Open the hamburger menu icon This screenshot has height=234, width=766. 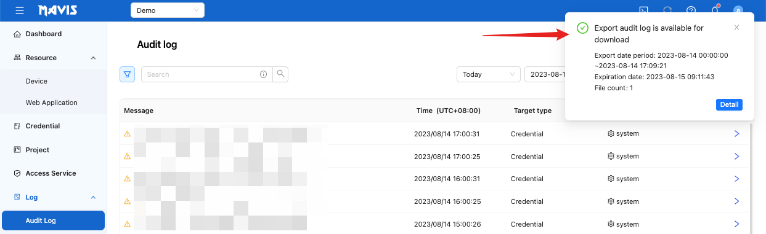(x=20, y=10)
